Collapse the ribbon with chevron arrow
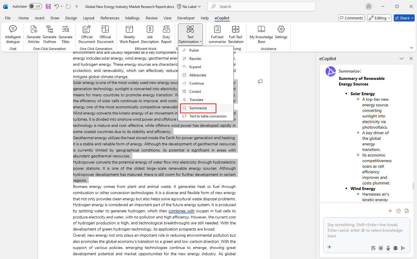 click(x=411, y=48)
